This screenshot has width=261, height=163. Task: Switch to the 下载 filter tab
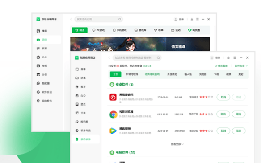[216, 74]
